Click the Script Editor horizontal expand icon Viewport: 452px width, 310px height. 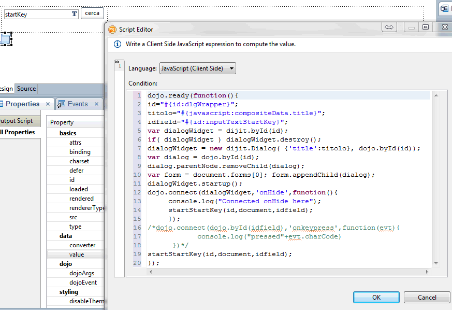[389, 27]
